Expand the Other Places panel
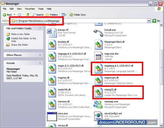 click(40, 55)
